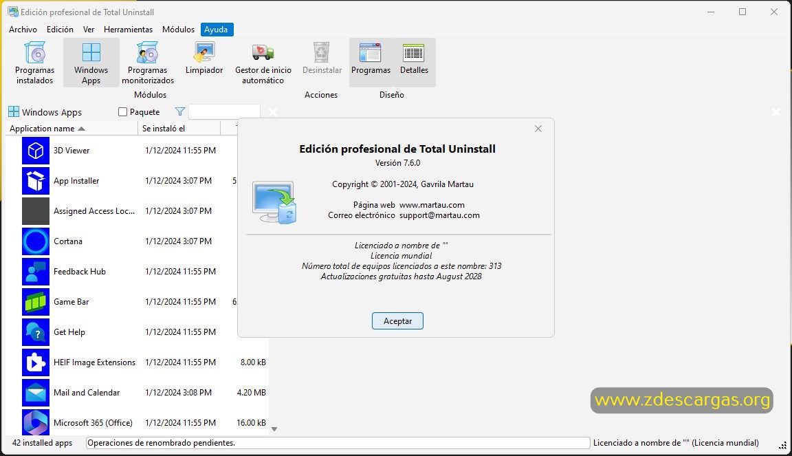Click inside the filter search field
Screen dimensions: 792x456
[x=224, y=111]
